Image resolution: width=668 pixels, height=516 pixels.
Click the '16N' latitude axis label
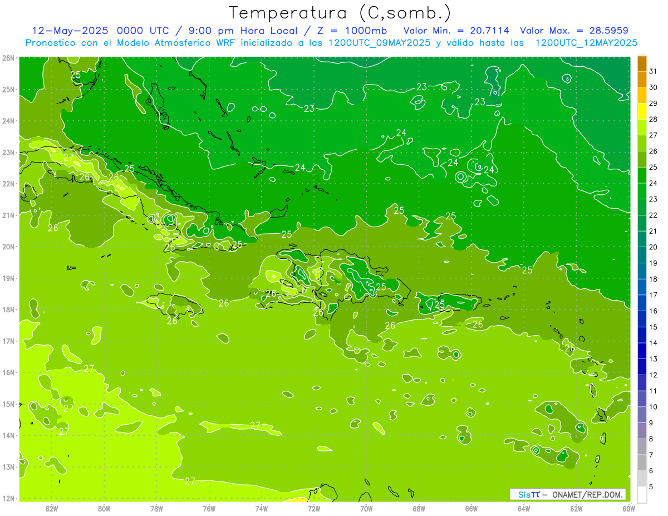(x=8, y=372)
